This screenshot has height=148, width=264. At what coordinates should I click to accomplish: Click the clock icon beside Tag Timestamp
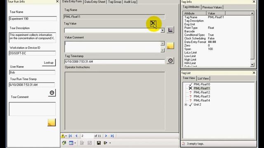pos(170,60)
